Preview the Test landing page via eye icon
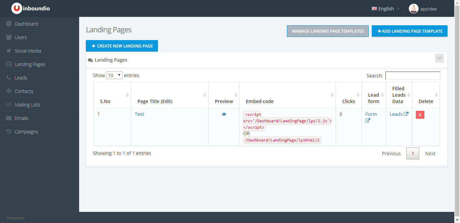 [x=224, y=114]
